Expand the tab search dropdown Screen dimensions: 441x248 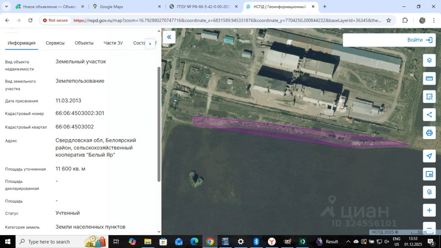(x=7, y=7)
